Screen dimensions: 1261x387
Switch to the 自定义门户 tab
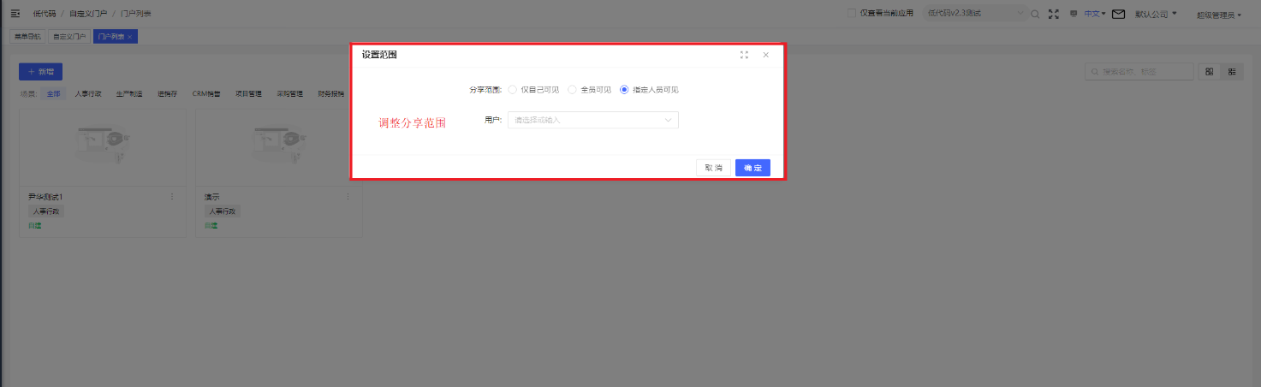[69, 37]
